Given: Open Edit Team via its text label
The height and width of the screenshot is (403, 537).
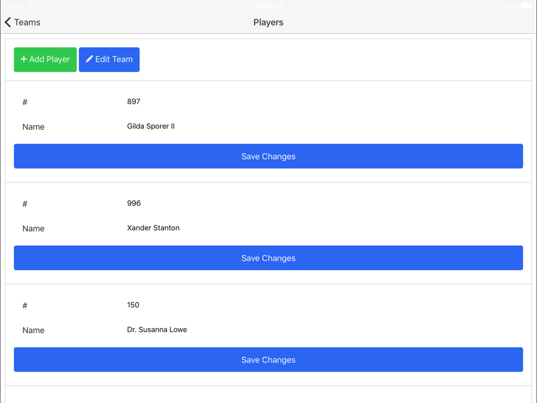Looking at the screenshot, I should tap(114, 59).
